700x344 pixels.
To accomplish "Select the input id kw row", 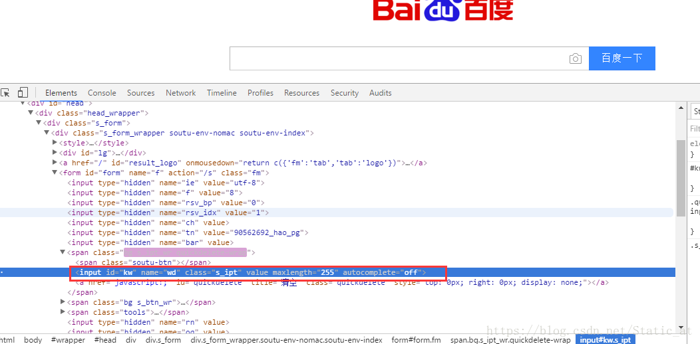I will click(x=251, y=272).
